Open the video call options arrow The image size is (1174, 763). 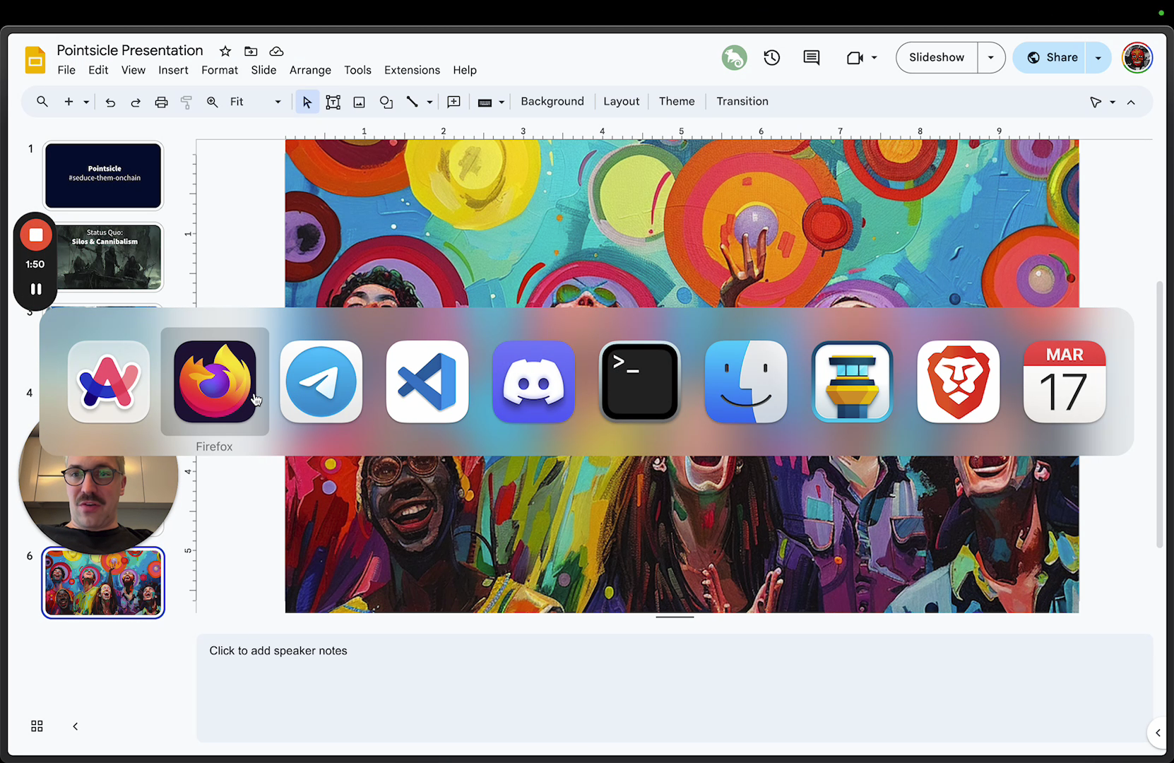coord(874,57)
